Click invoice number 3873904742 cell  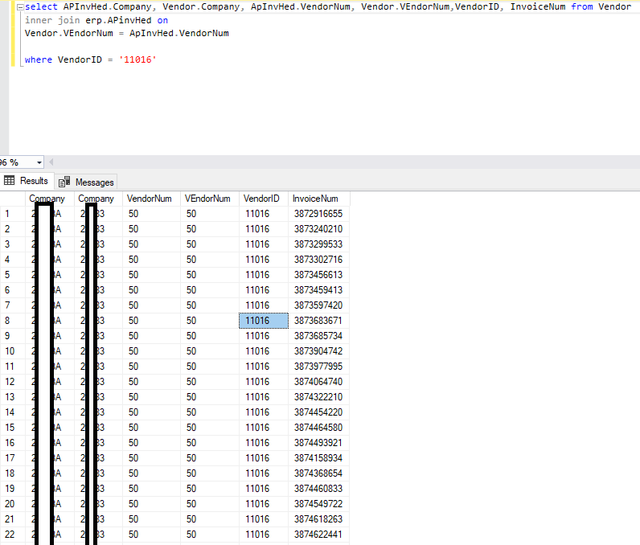[318, 351]
